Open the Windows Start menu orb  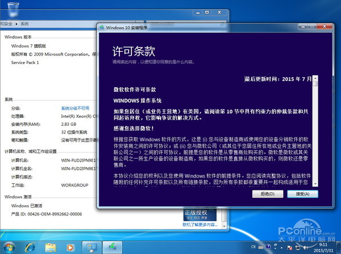pos(10,247)
